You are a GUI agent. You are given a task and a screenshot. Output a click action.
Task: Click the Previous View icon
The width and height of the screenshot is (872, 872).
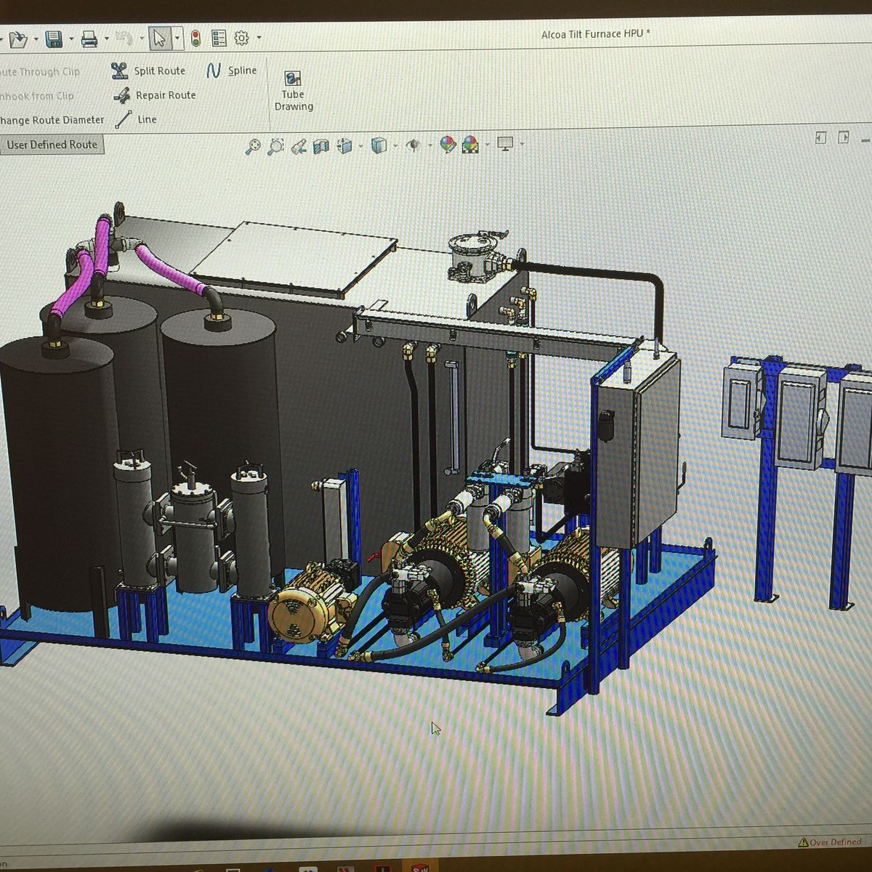pos(298,147)
